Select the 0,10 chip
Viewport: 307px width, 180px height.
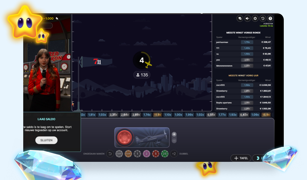coord(119,154)
